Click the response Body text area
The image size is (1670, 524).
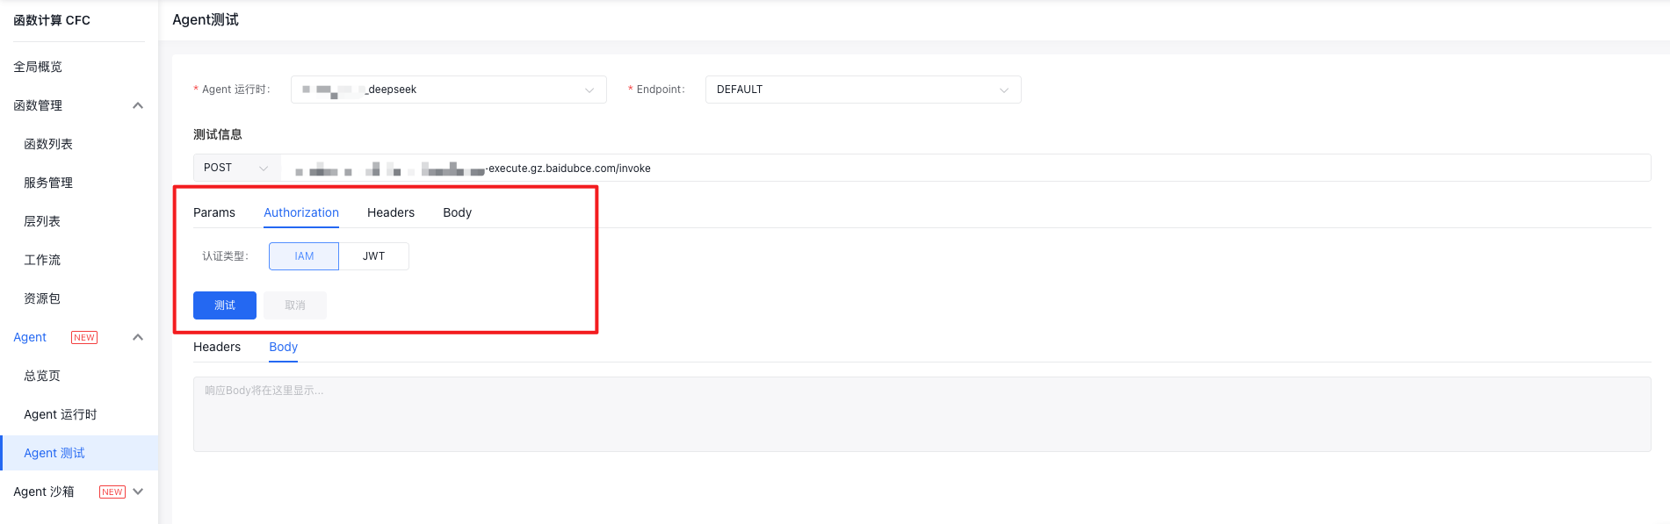click(x=922, y=414)
